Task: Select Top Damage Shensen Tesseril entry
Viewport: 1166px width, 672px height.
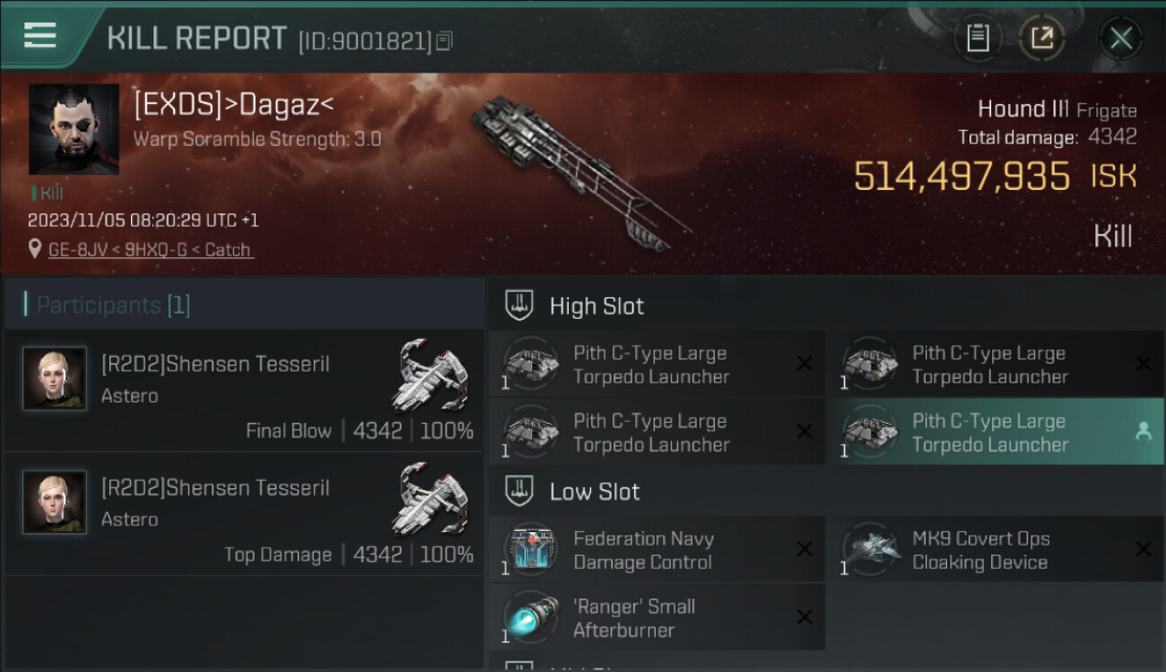Action: tap(244, 513)
